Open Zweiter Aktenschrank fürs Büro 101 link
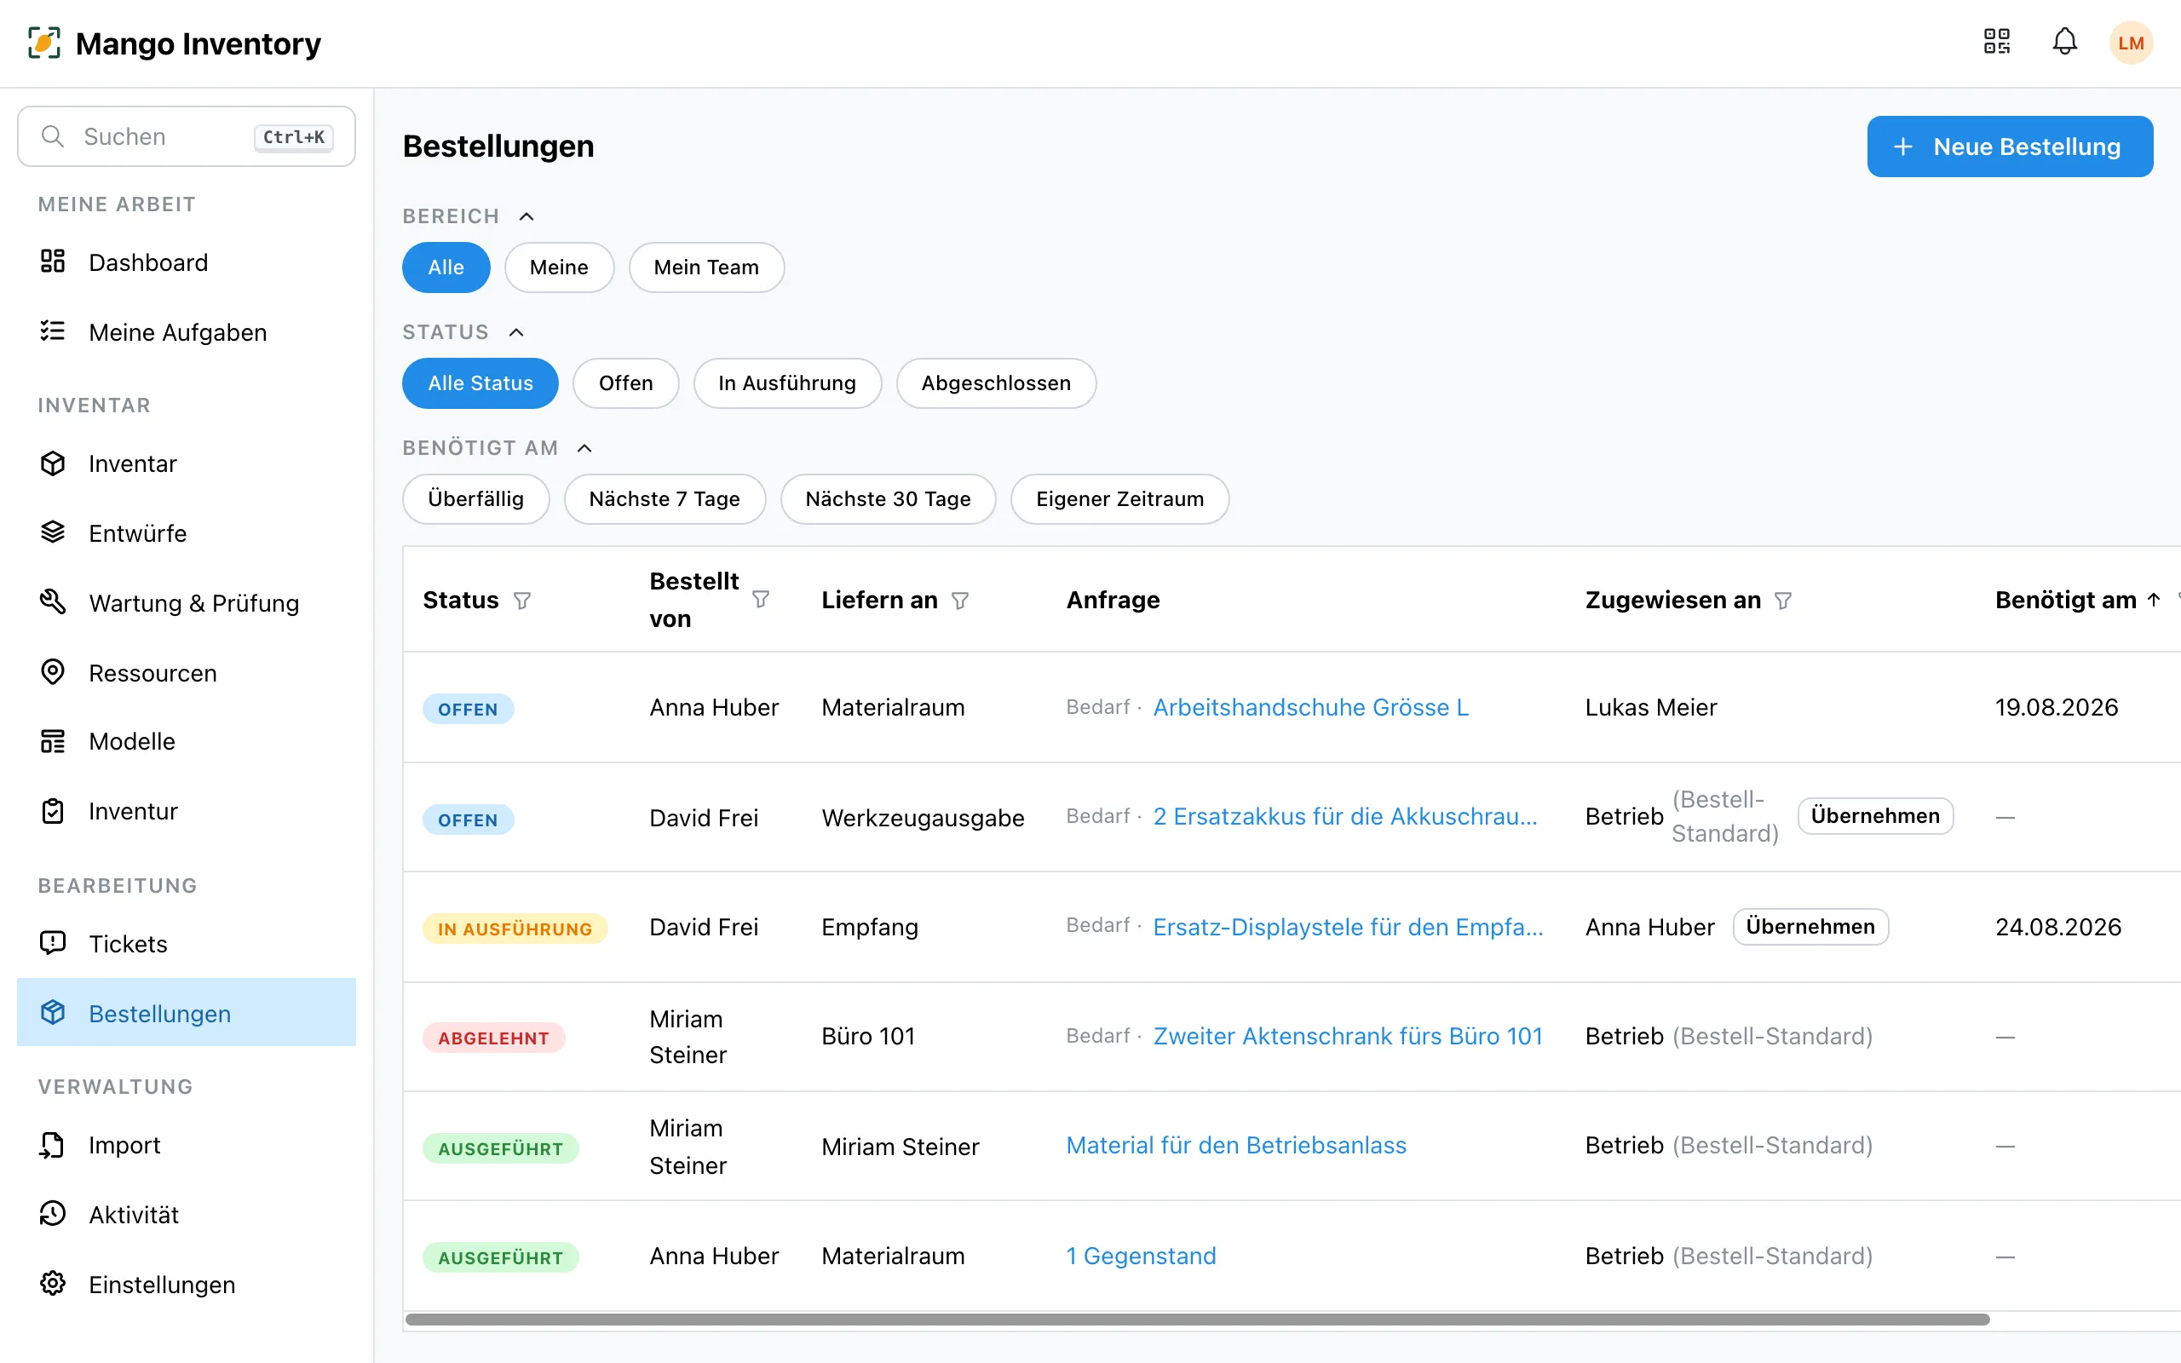This screenshot has width=2181, height=1363. tap(1347, 1037)
